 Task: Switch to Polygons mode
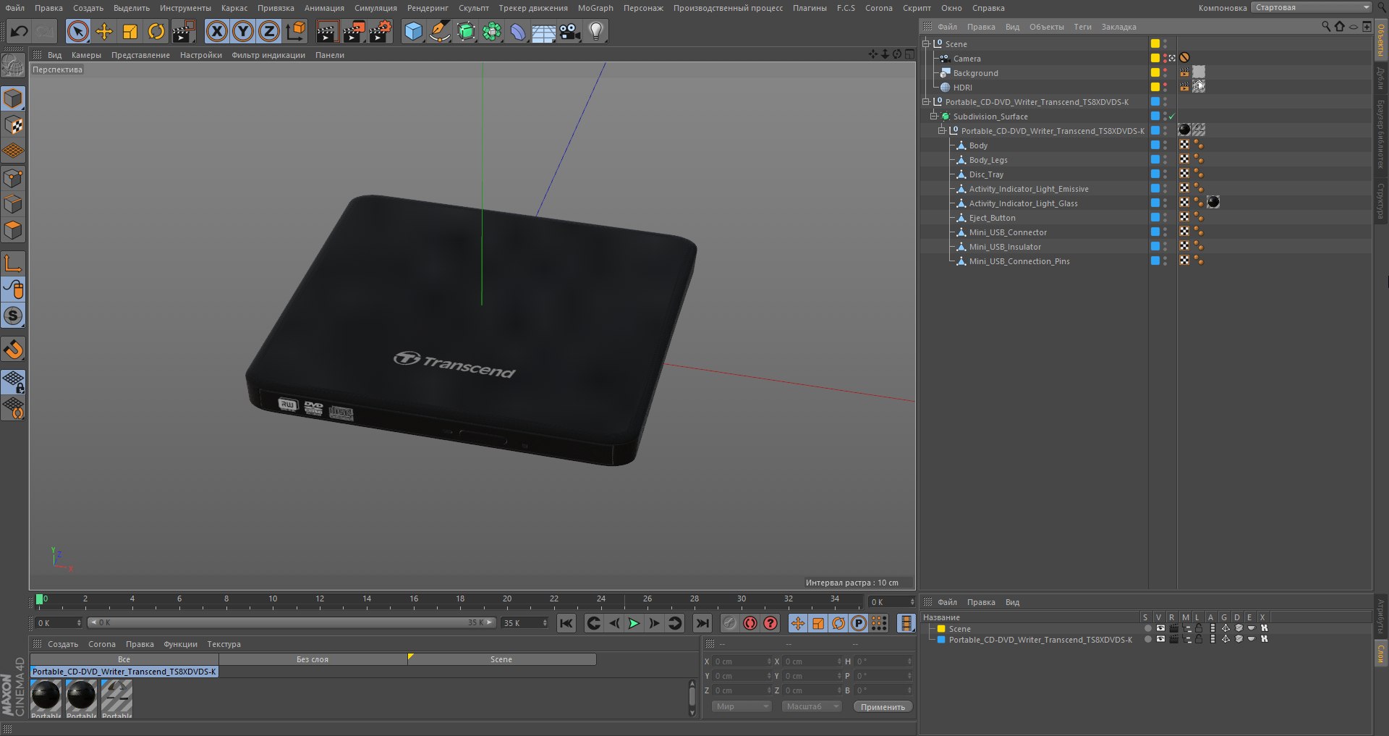[x=13, y=230]
